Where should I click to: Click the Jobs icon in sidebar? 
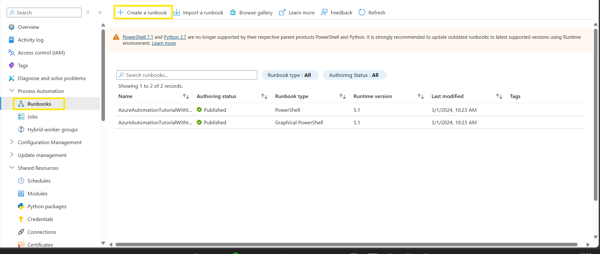pos(21,117)
